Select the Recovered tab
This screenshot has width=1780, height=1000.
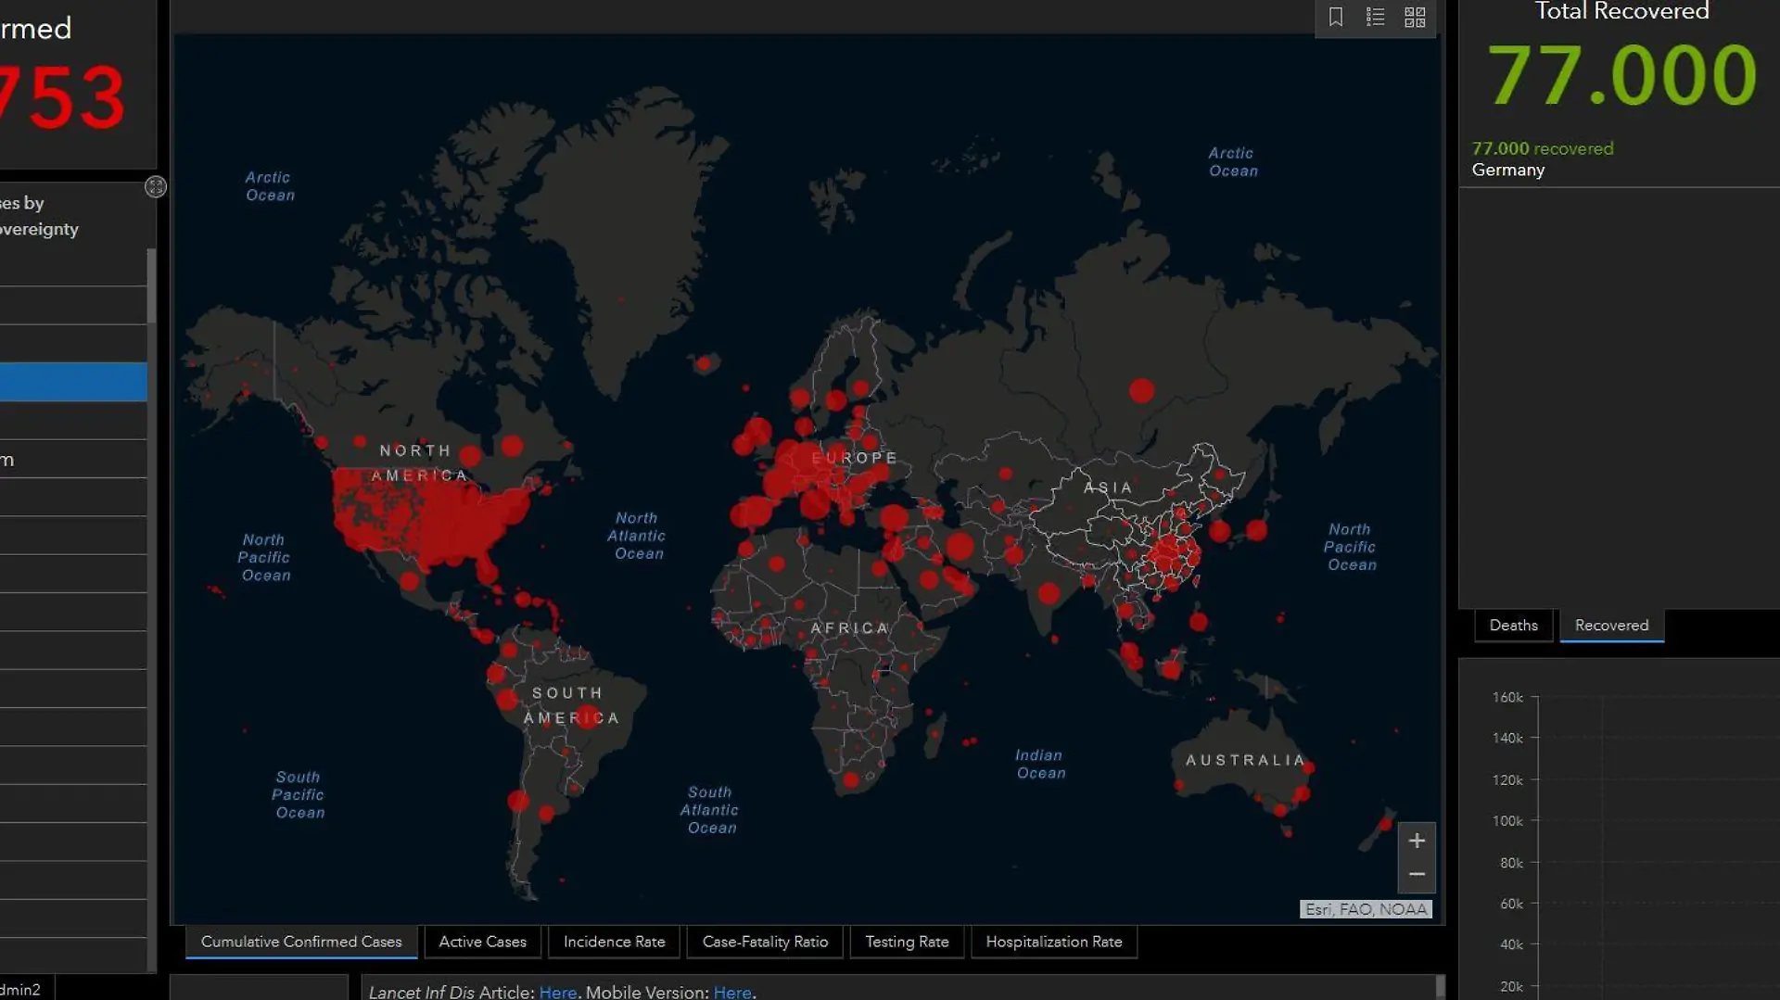(1611, 626)
